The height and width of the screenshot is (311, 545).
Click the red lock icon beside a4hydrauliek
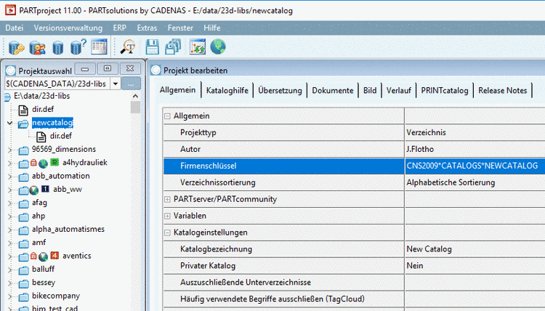pyautogui.click(x=33, y=162)
